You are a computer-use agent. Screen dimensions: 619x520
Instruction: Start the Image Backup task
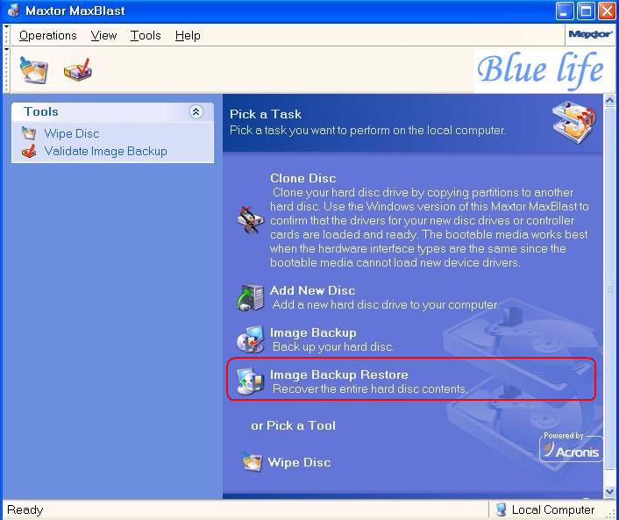click(313, 332)
